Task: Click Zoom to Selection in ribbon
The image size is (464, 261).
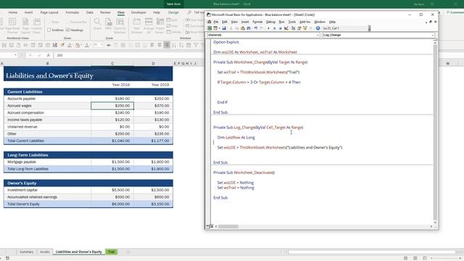Action: [x=120, y=26]
